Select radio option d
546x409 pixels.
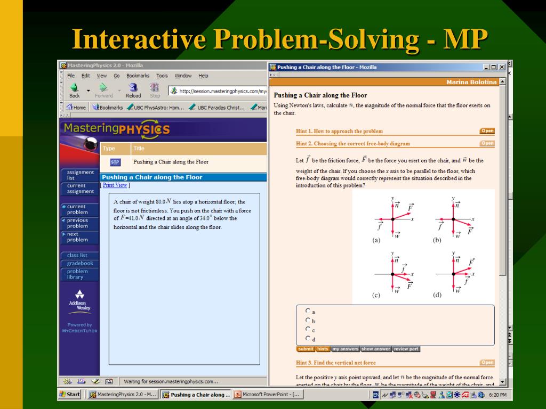308,338
